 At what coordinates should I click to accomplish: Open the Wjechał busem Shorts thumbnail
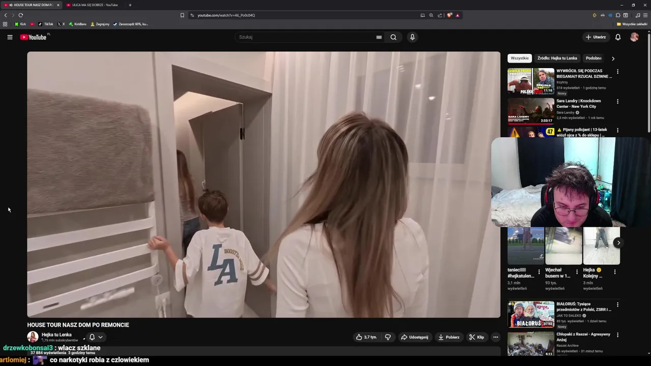tap(564, 246)
